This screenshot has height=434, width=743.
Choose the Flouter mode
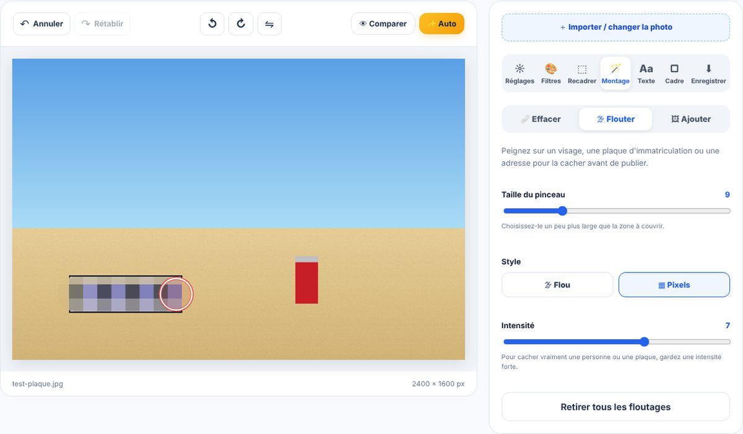tap(615, 119)
